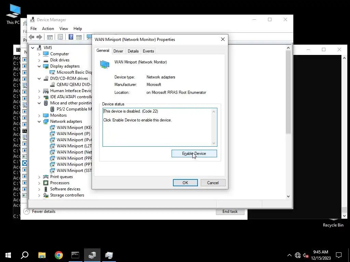Show hidden tray icons chevron
Image resolution: width=350 pixels, height=262 pixels.
[x=289, y=255]
